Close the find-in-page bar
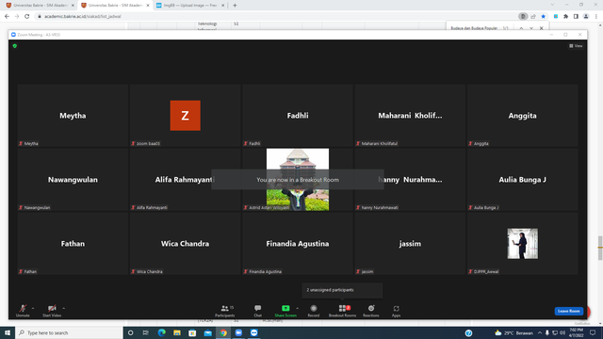603x339 pixels. [x=542, y=28]
